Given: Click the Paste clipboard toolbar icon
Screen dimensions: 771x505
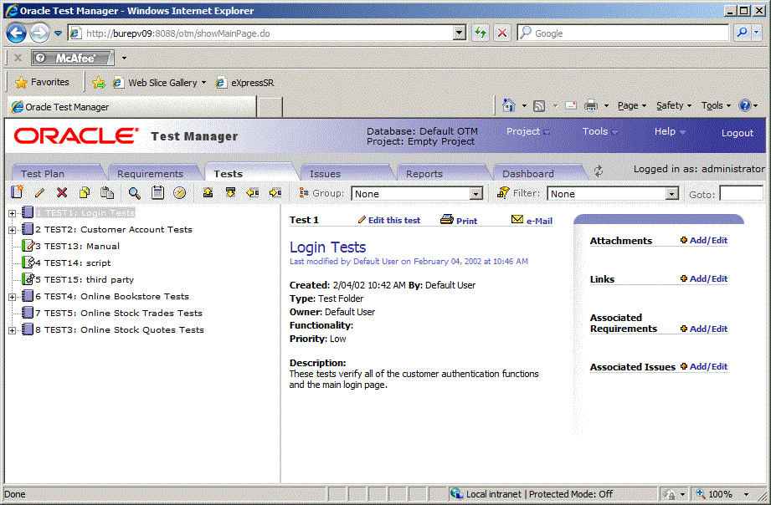Looking at the screenshot, I should (107, 192).
